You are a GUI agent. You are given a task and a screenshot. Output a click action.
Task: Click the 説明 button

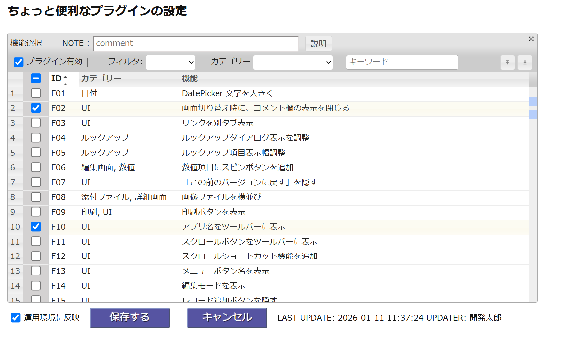click(318, 44)
